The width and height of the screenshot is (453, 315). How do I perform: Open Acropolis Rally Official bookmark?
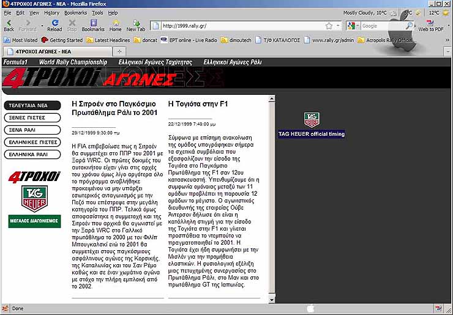click(x=386, y=40)
